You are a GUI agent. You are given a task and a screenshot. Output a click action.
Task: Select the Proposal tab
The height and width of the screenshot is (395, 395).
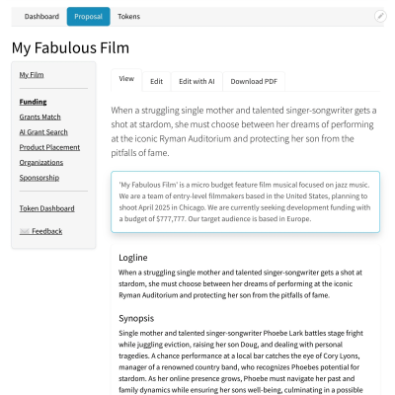[x=88, y=17]
